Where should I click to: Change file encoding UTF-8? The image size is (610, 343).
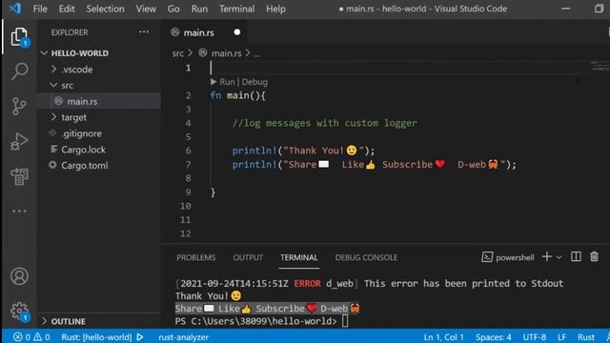point(534,336)
